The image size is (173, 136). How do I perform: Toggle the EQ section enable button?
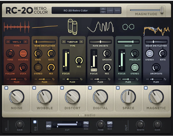click(x=35, y=122)
